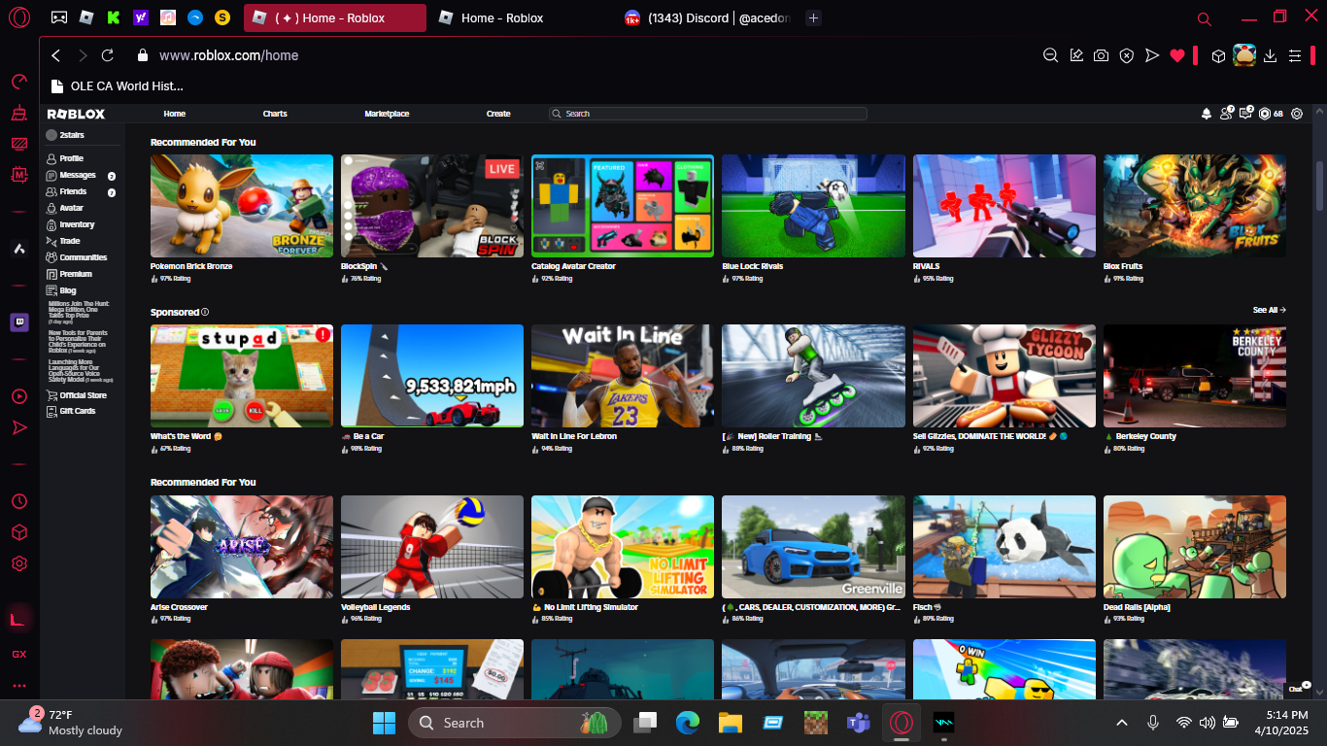The height and width of the screenshot is (746, 1327).
Task: Click the Roblox search field
Action: pyautogui.click(x=707, y=114)
